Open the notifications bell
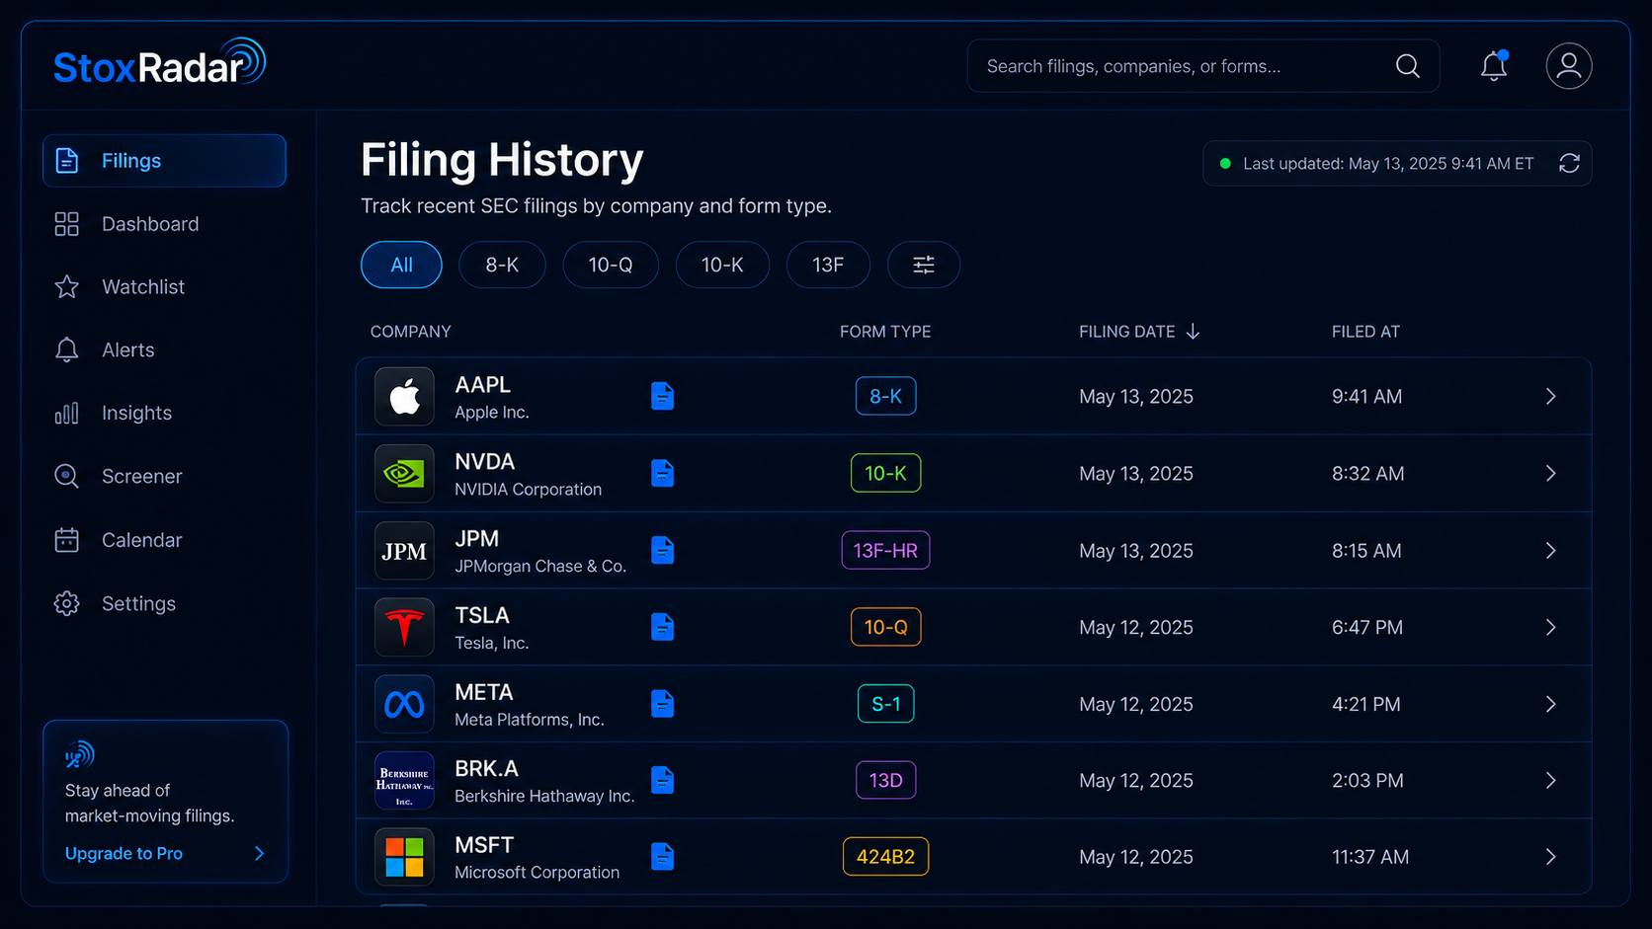This screenshot has height=929, width=1652. 1494,66
